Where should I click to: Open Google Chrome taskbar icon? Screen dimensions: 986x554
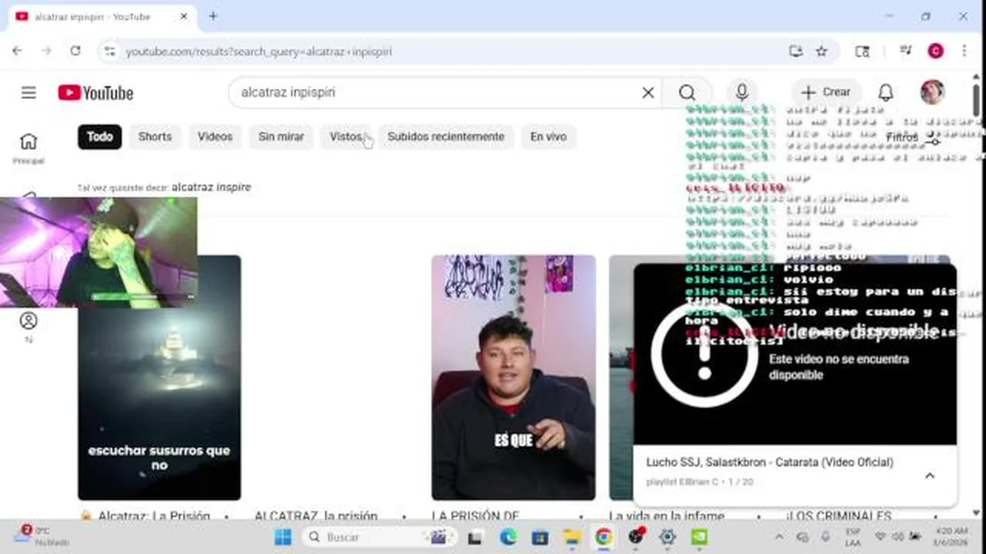pyautogui.click(x=603, y=537)
